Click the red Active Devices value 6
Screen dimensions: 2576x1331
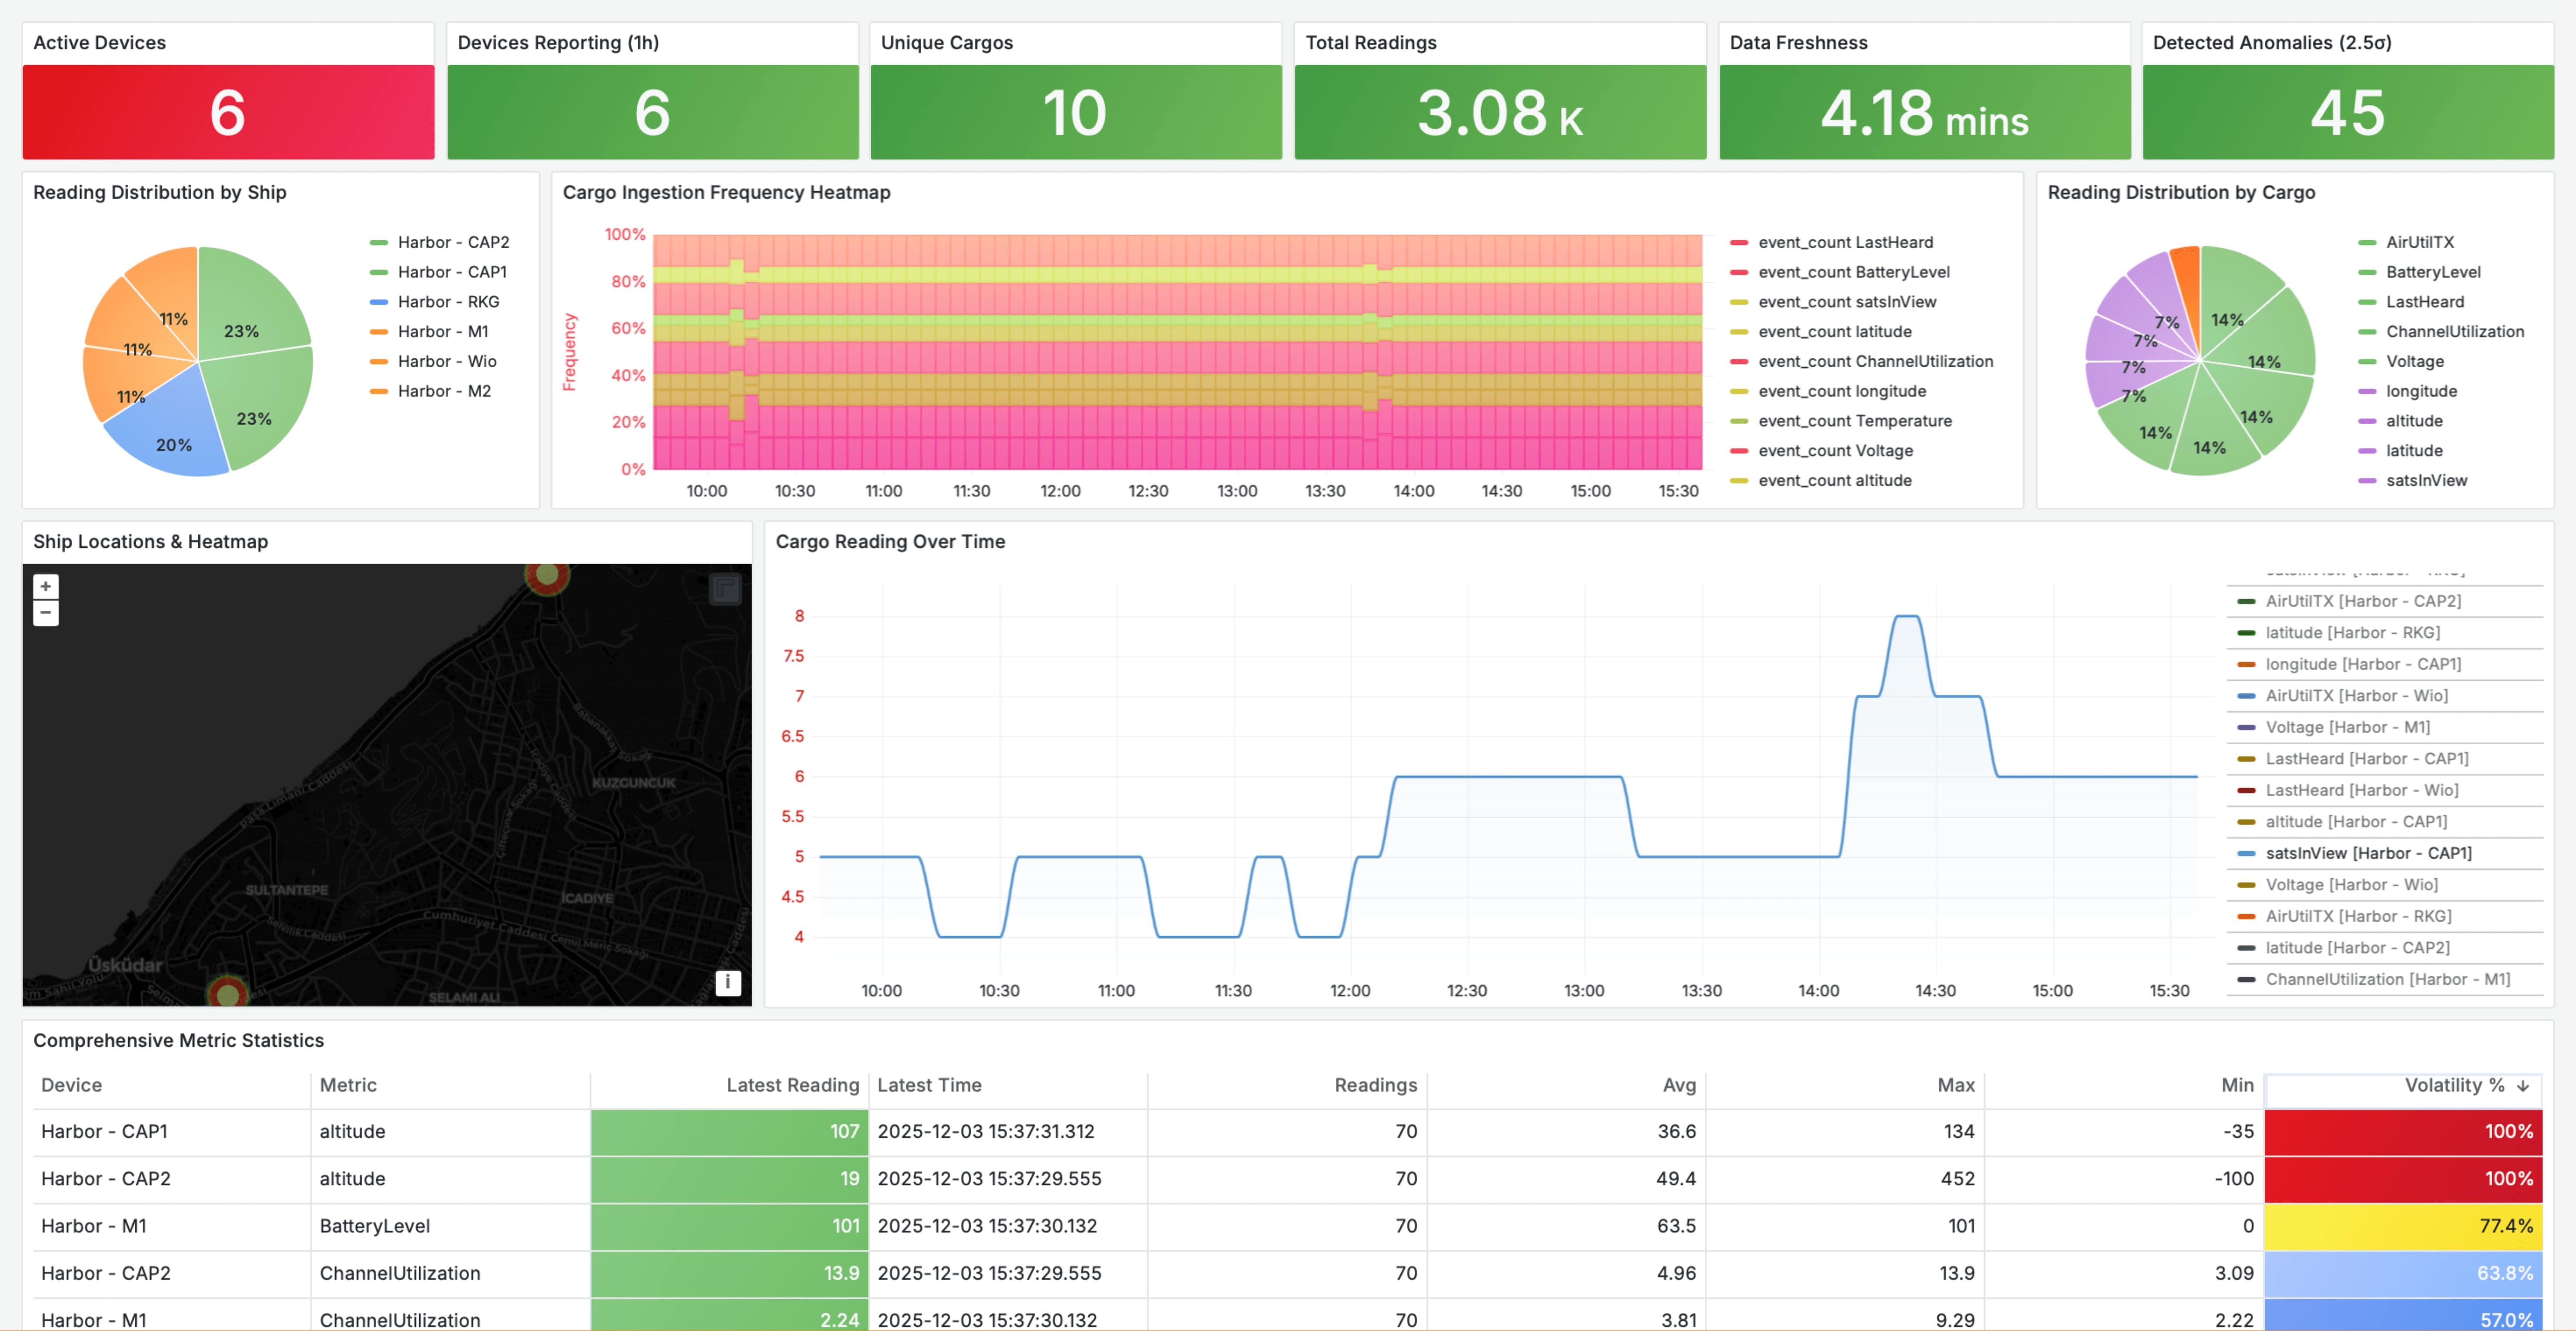click(228, 112)
